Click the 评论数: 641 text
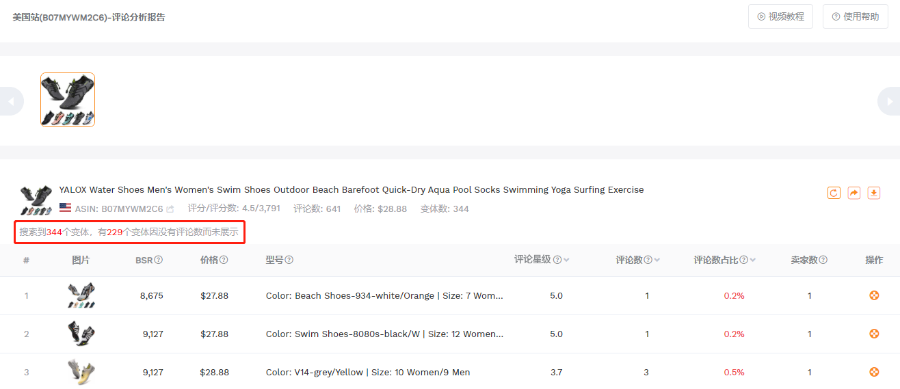 click(317, 209)
